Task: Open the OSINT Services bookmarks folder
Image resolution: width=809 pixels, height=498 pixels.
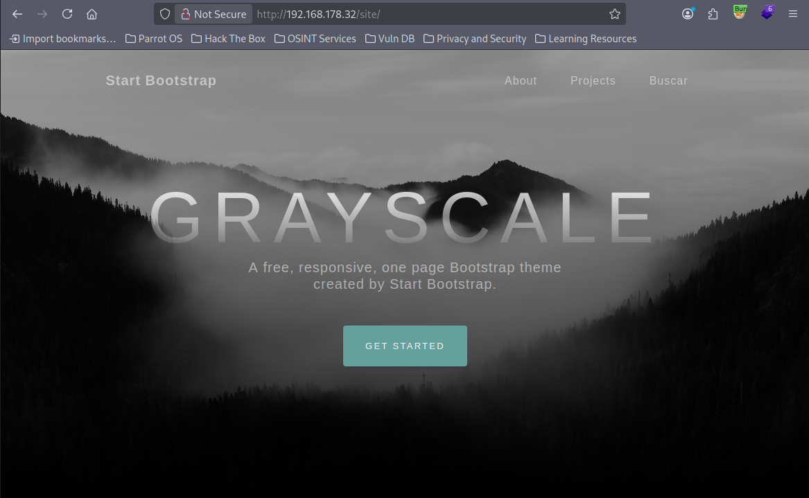Action: (315, 39)
